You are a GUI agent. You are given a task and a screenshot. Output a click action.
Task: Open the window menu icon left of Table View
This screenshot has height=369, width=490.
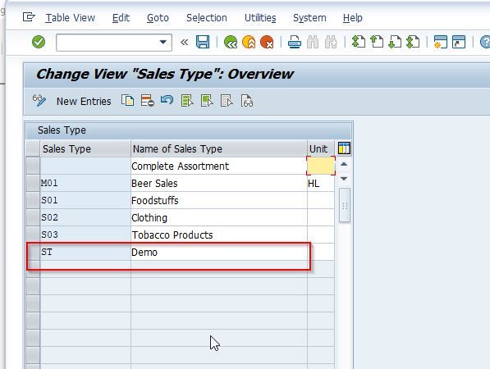point(29,17)
